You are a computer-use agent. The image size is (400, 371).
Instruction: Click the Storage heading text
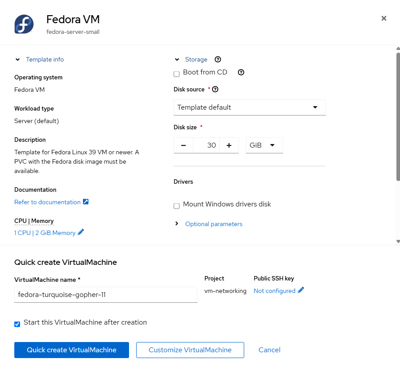coord(196,59)
